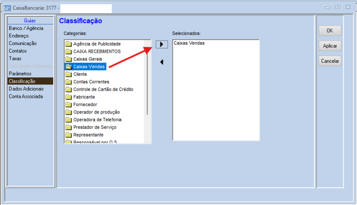This screenshot has height=205, width=357.
Task: Select Agência de Publicidade category
Action: coord(97,44)
